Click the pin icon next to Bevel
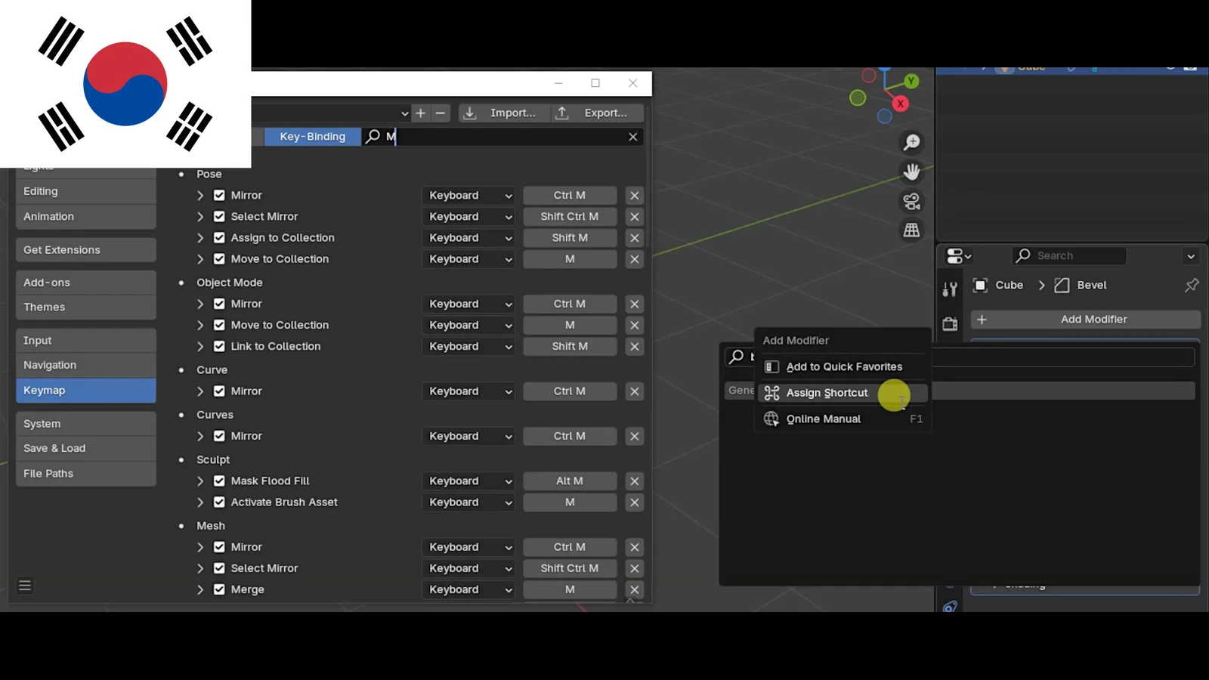This screenshot has height=680, width=1209. pyautogui.click(x=1191, y=285)
